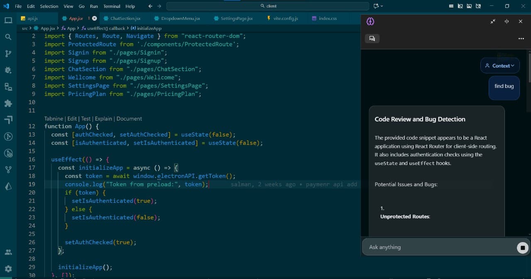Image resolution: width=531 pixels, height=279 pixels.
Task: Open the Explorer file view
Action: (x=8, y=20)
